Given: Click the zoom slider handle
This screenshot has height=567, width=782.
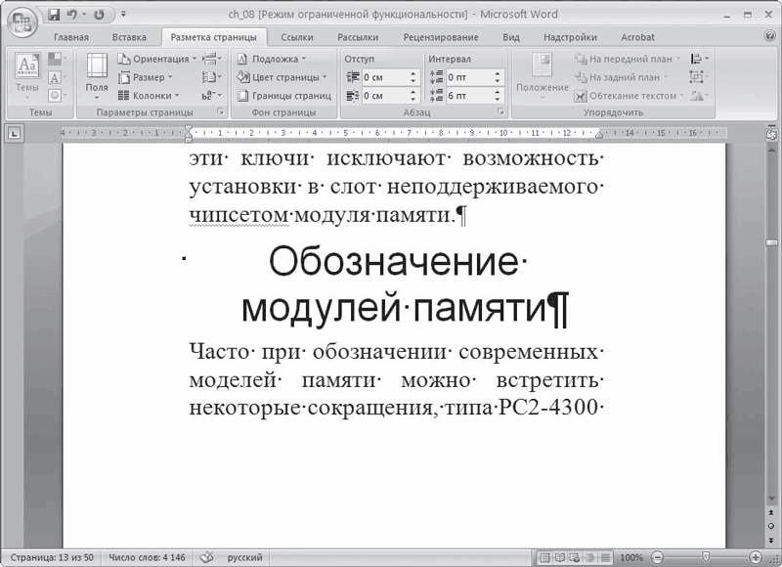Looking at the screenshot, I should [x=706, y=556].
